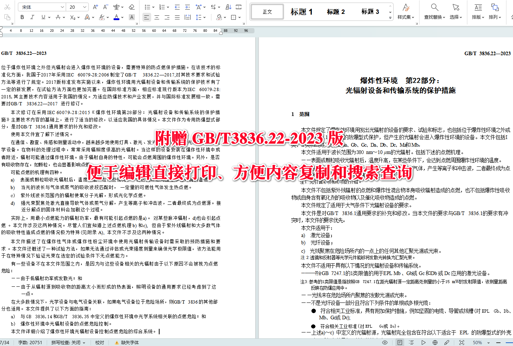This screenshot has height=346, width=513.
Task: Click the Increase indent icon
Action: (187, 7)
